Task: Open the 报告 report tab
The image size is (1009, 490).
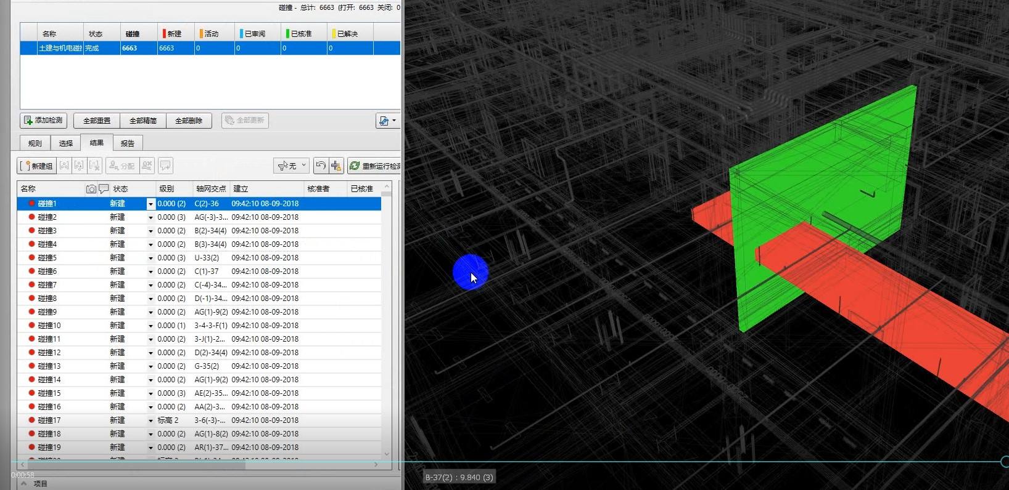Action: [x=128, y=143]
